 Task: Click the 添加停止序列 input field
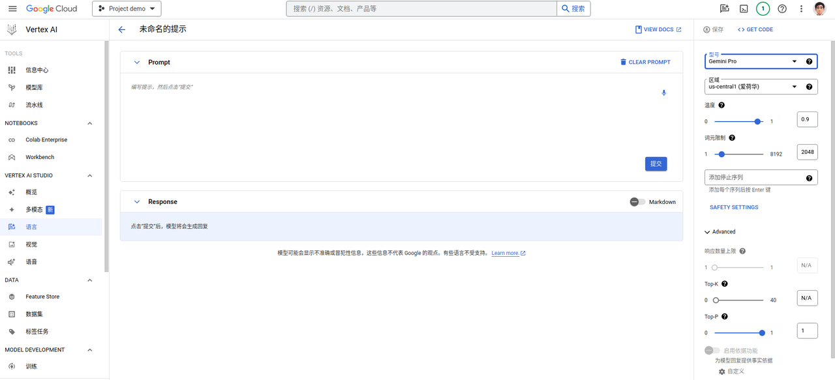point(750,177)
